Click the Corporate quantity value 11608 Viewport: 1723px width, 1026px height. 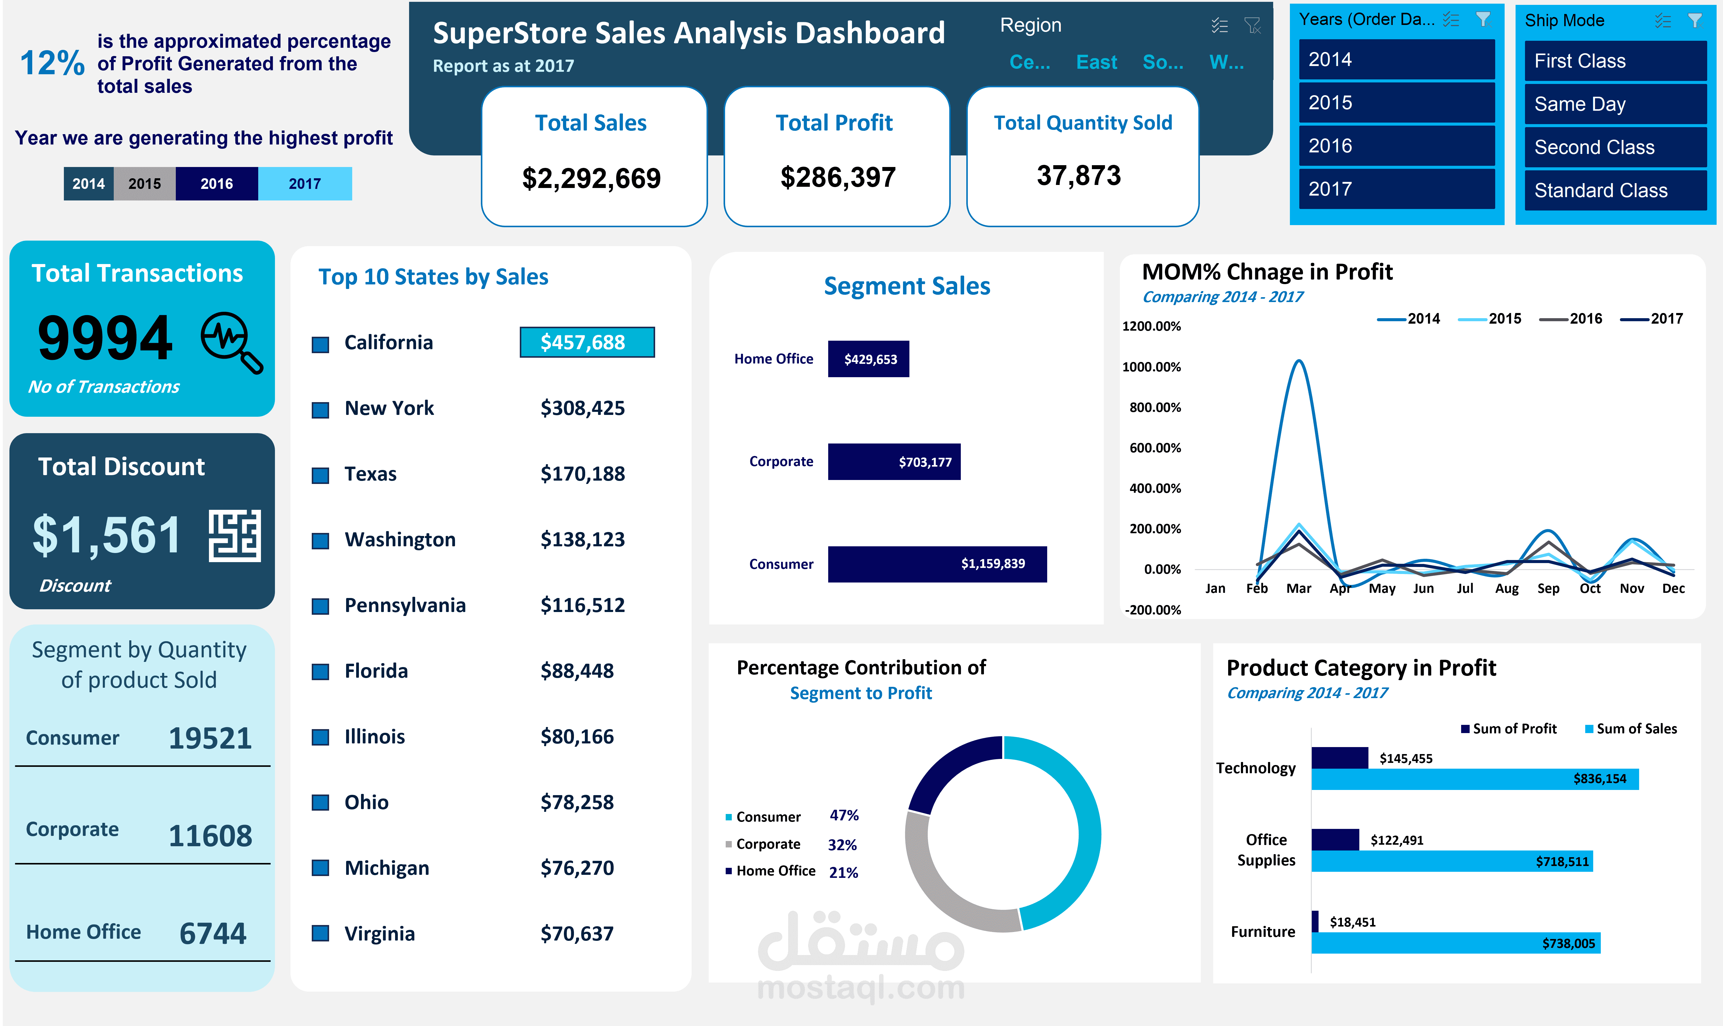211,836
